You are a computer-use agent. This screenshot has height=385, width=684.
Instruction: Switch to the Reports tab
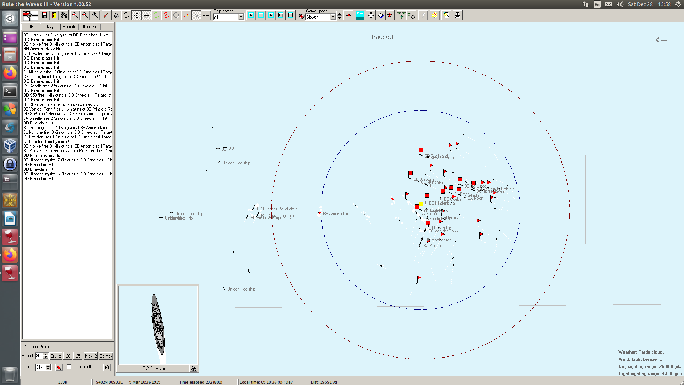click(x=69, y=27)
